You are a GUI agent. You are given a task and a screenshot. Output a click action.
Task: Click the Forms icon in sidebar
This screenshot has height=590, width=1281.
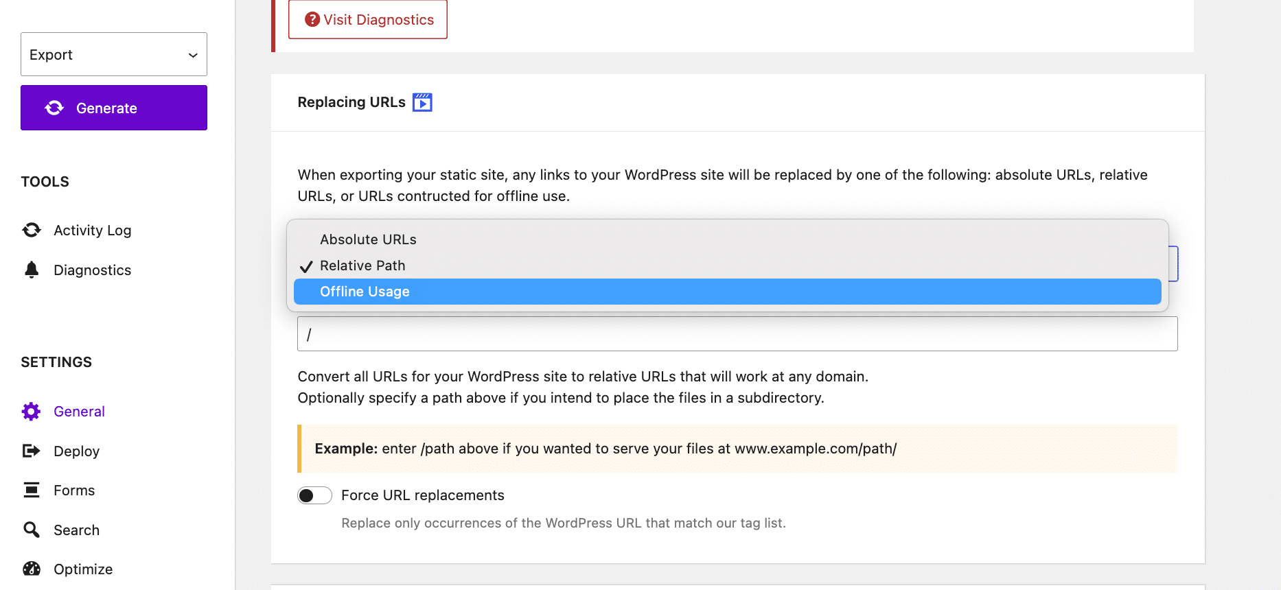(x=32, y=490)
